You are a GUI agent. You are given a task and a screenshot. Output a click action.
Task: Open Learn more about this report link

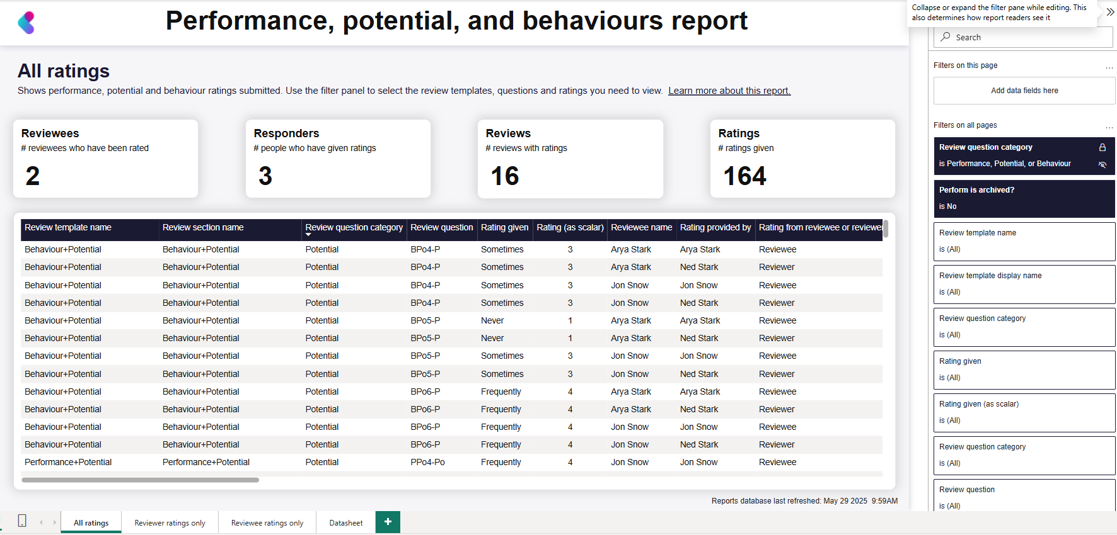729,91
